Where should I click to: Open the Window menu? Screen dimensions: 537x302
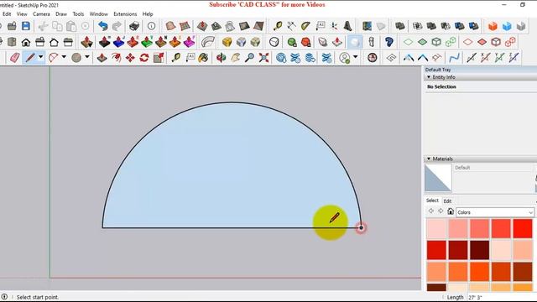[x=99, y=14]
